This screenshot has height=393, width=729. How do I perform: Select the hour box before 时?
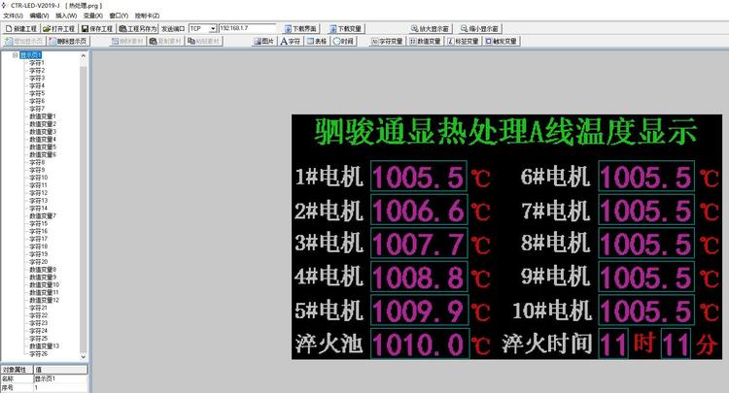[612, 344]
